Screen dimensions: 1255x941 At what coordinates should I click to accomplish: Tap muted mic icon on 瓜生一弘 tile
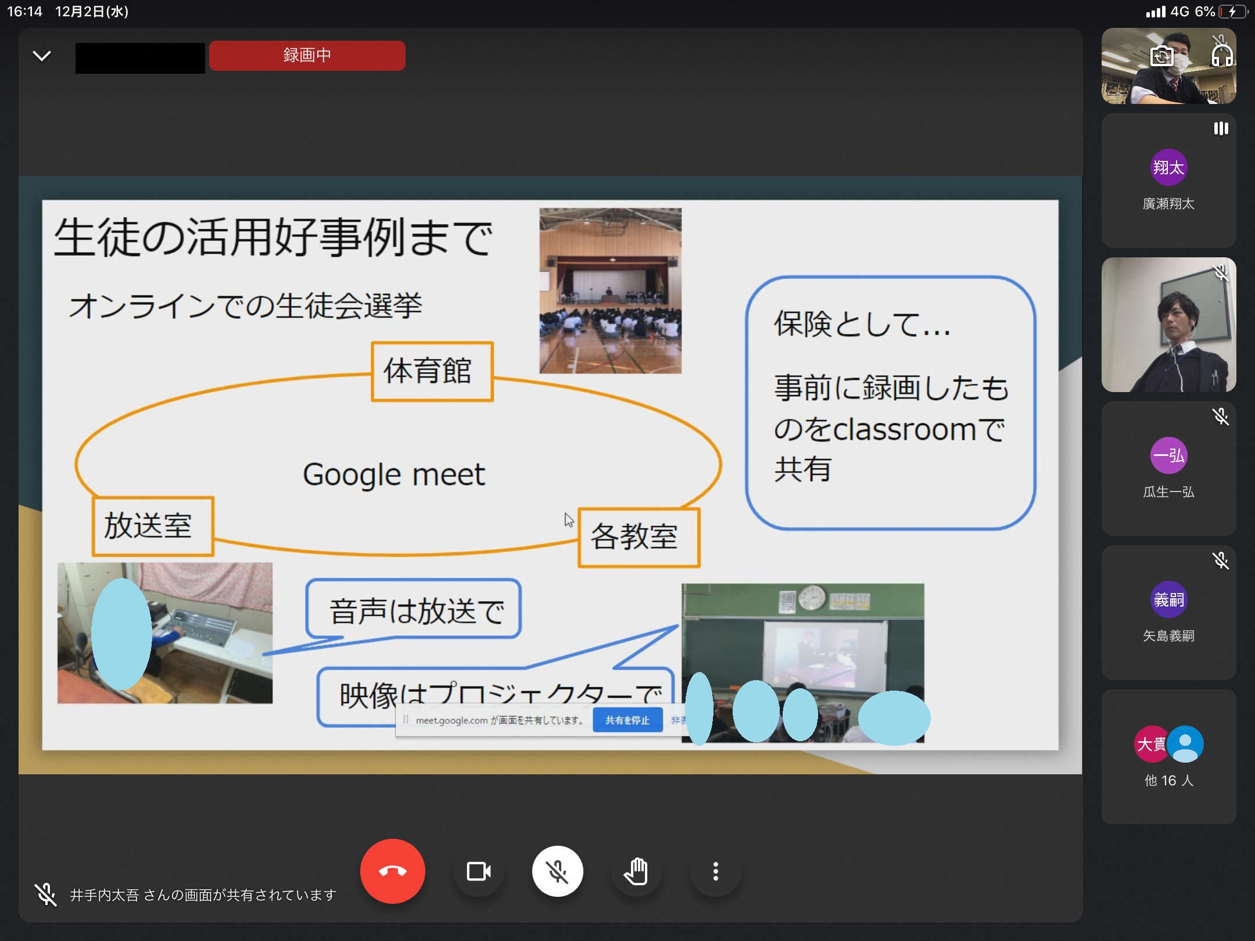click(1221, 416)
